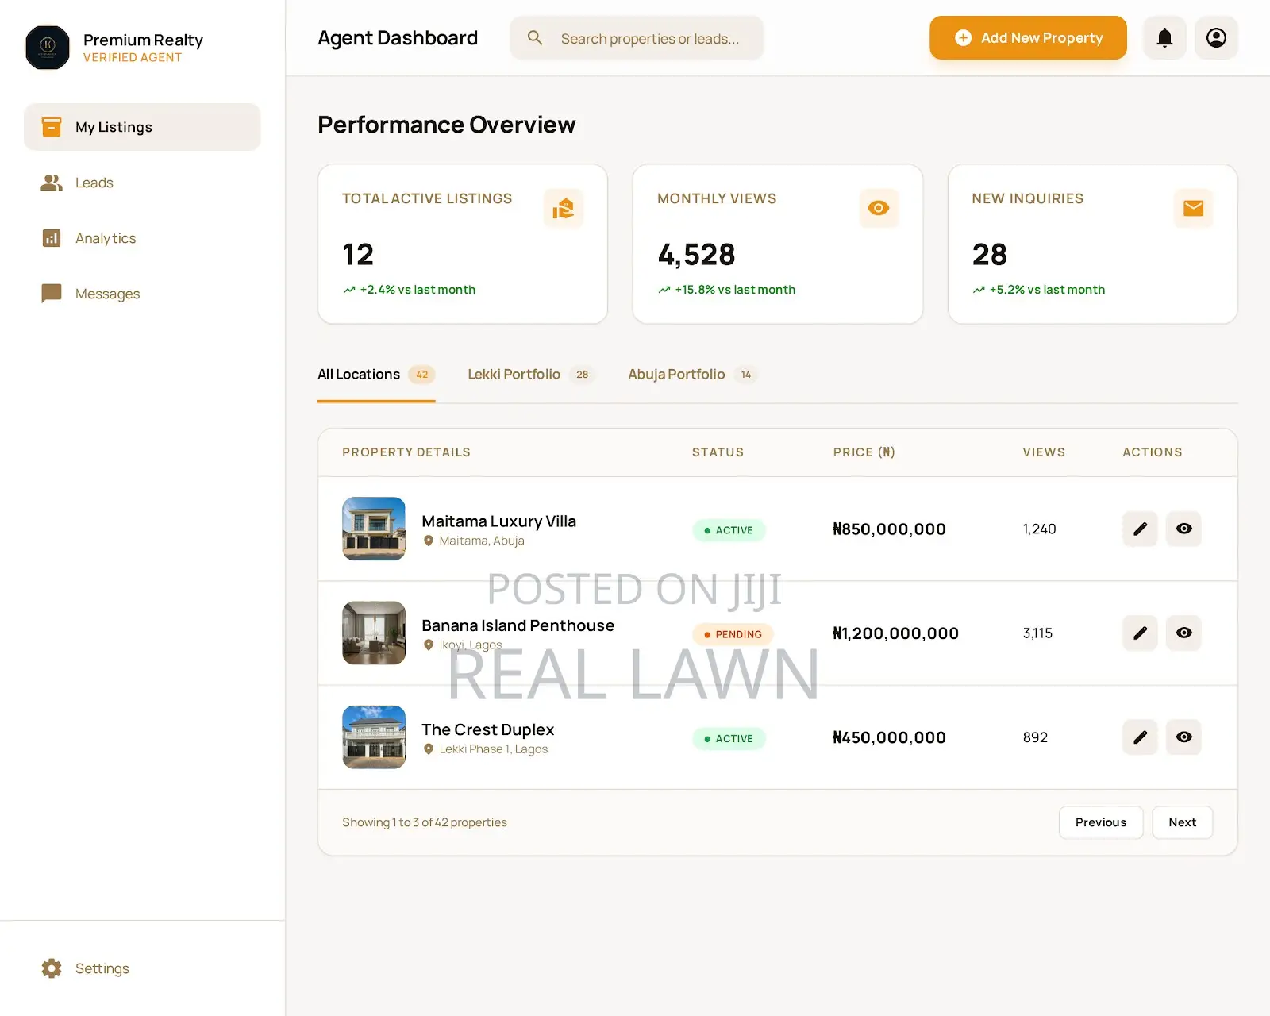
Task: Click the trend arrow beside +15.8% vs last month
Action: 664,290
